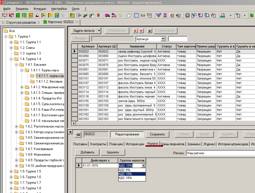Switch to the Структура разделов tab
Viewport: 255px width, 193px height.
21,22
